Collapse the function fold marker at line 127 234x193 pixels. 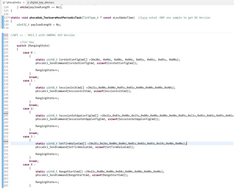pos(9,18)
